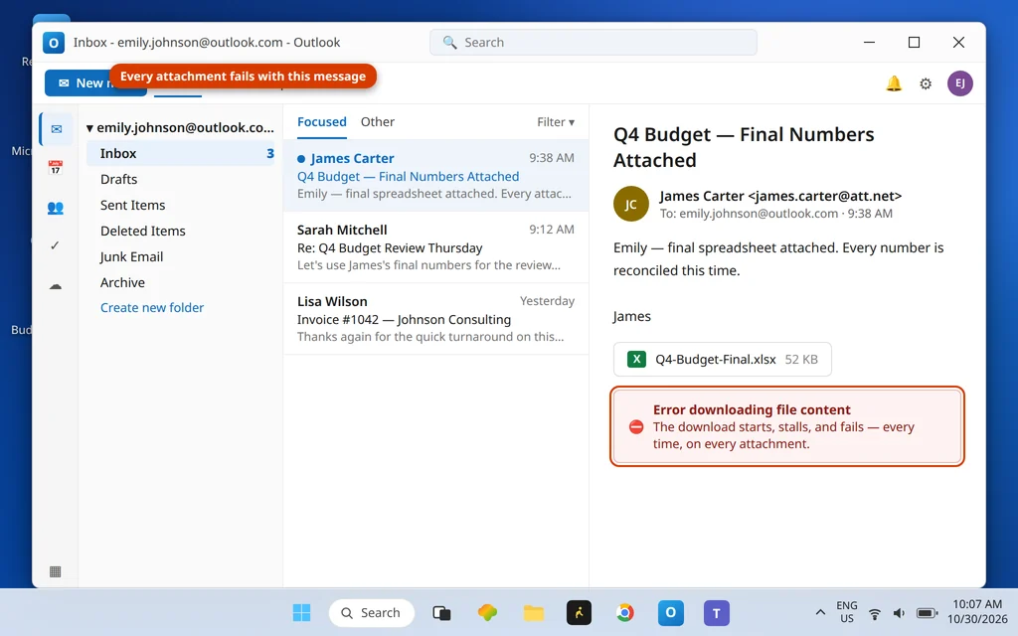Viewport: 1018px width, 636px height.
Task: Click the unread dot beside James Carter
Action: pos(300,159)
